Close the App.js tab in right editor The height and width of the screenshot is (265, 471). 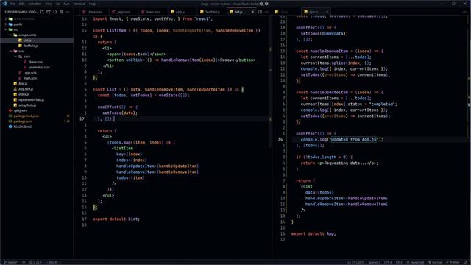tap(327, 12)
